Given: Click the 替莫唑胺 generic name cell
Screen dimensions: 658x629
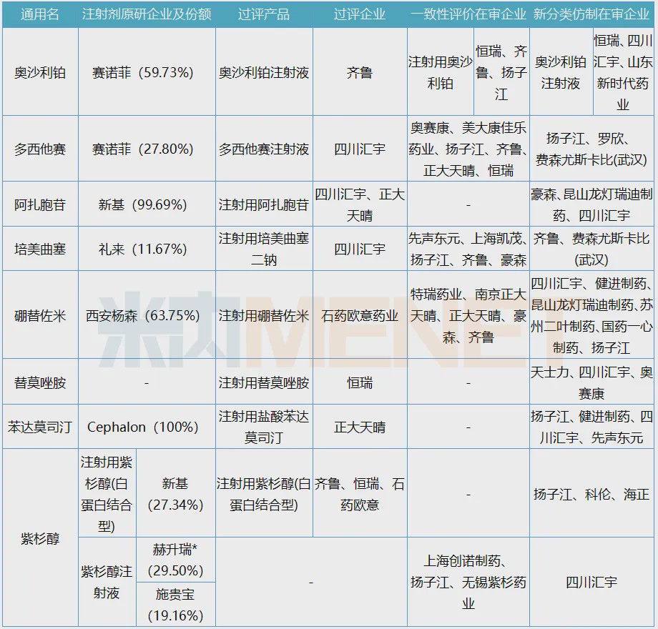Looking at the screenshot, I should click(x=40, y=382).
